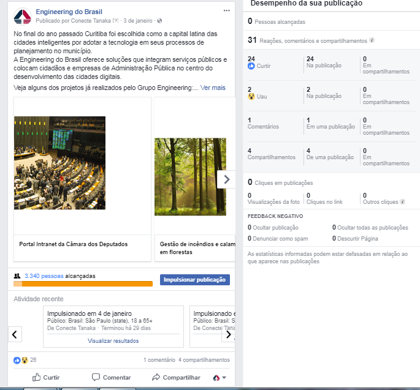420x390 pixels.
Task: Click the FEEDBACK NEGATIVO heading
Action: pyautogui.click(x=275, y=216)
